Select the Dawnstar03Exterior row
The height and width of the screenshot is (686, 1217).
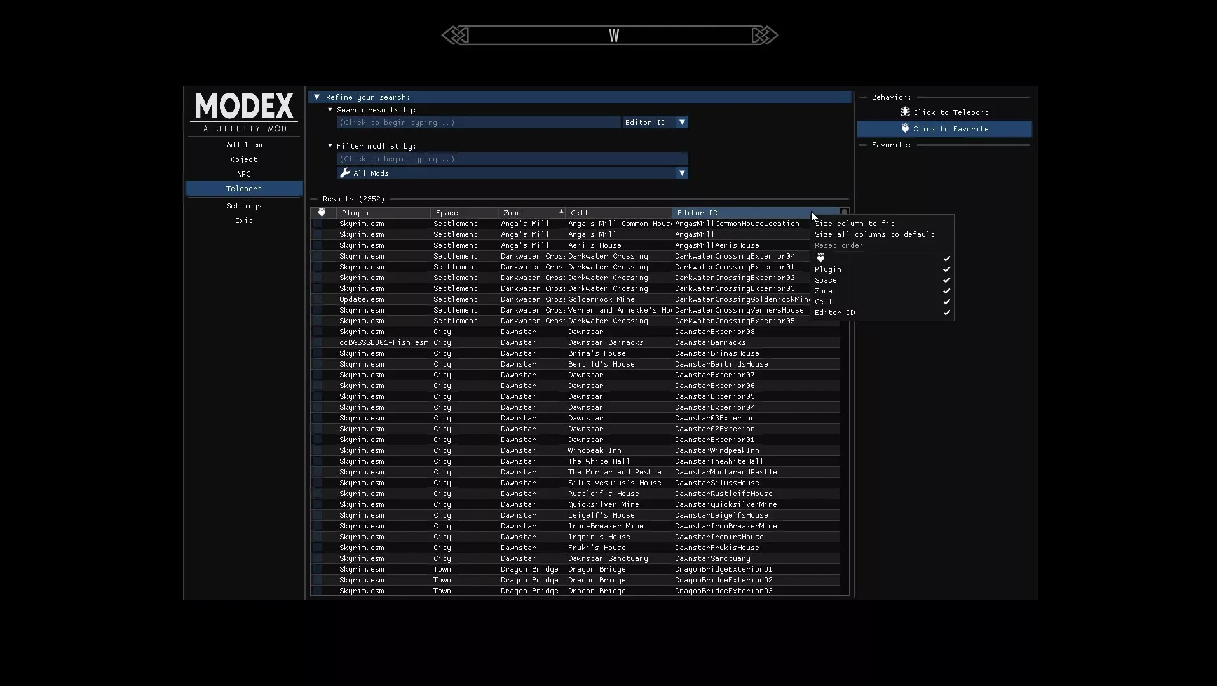click(575, 418)
